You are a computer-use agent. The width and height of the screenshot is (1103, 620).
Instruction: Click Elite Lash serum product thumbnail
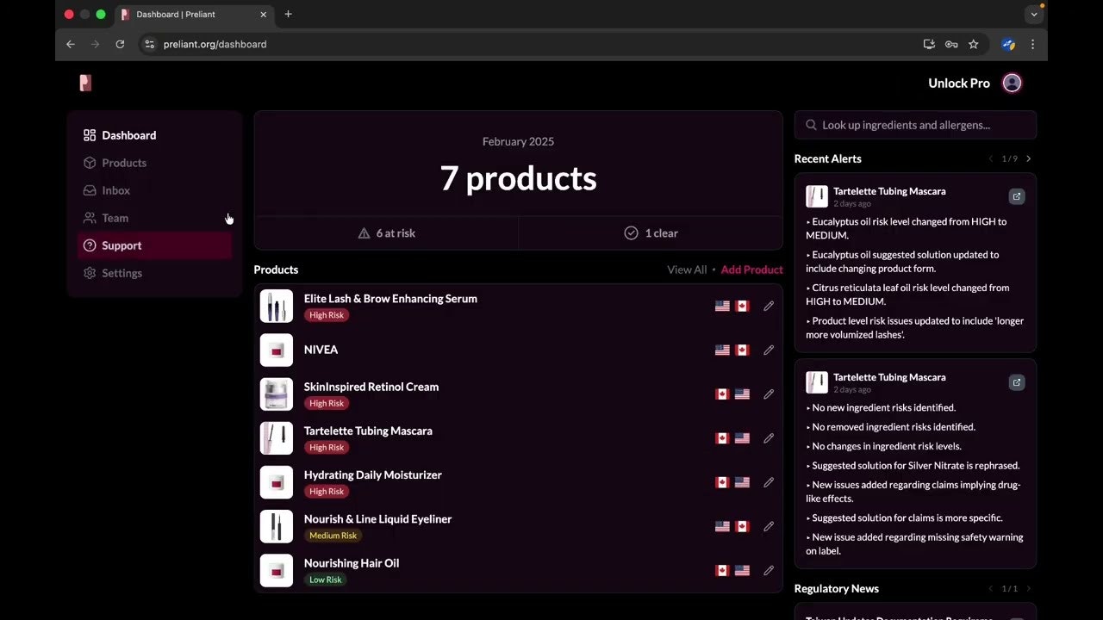(x=277, y=306)
